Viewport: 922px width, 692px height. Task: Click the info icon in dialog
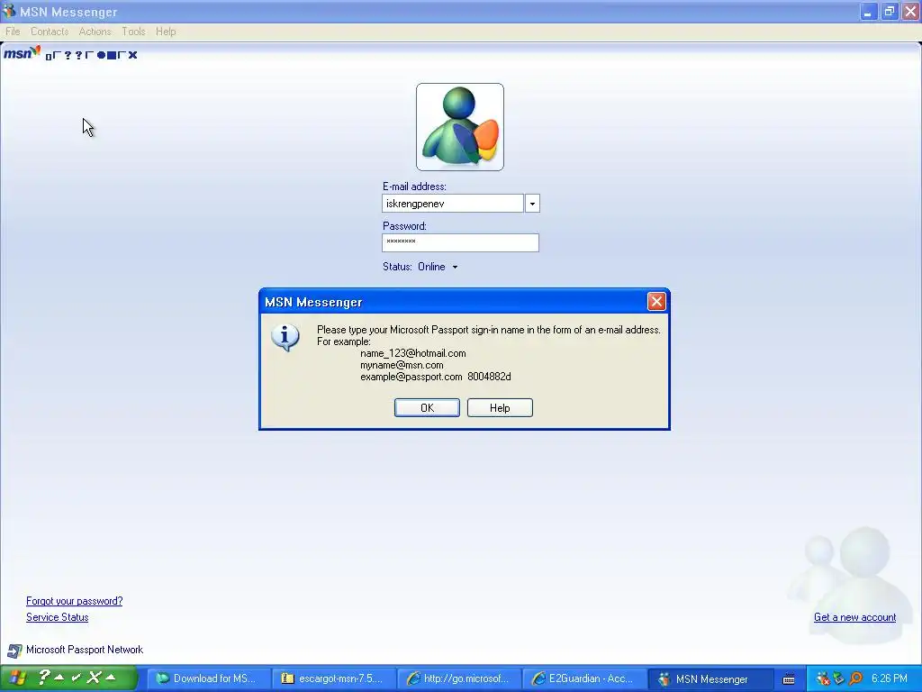coord(285,337)
